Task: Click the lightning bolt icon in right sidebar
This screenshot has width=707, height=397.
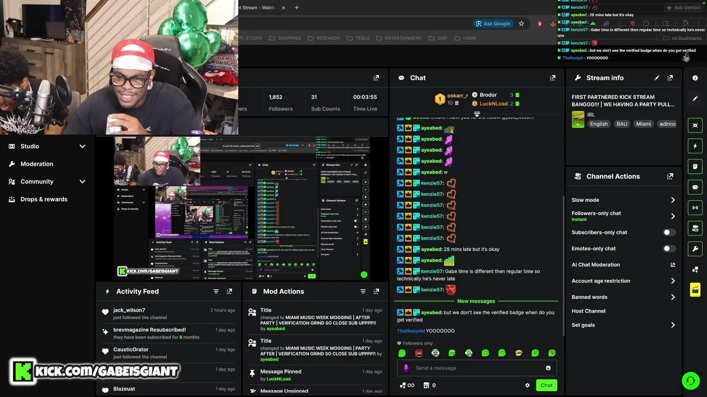Action: pyautogui.click(x=695, y=146)
